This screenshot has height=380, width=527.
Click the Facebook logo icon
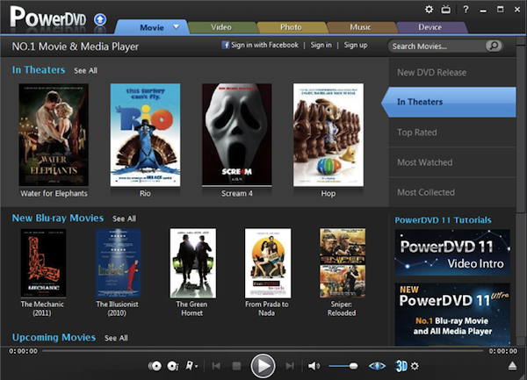click(226, 45)
